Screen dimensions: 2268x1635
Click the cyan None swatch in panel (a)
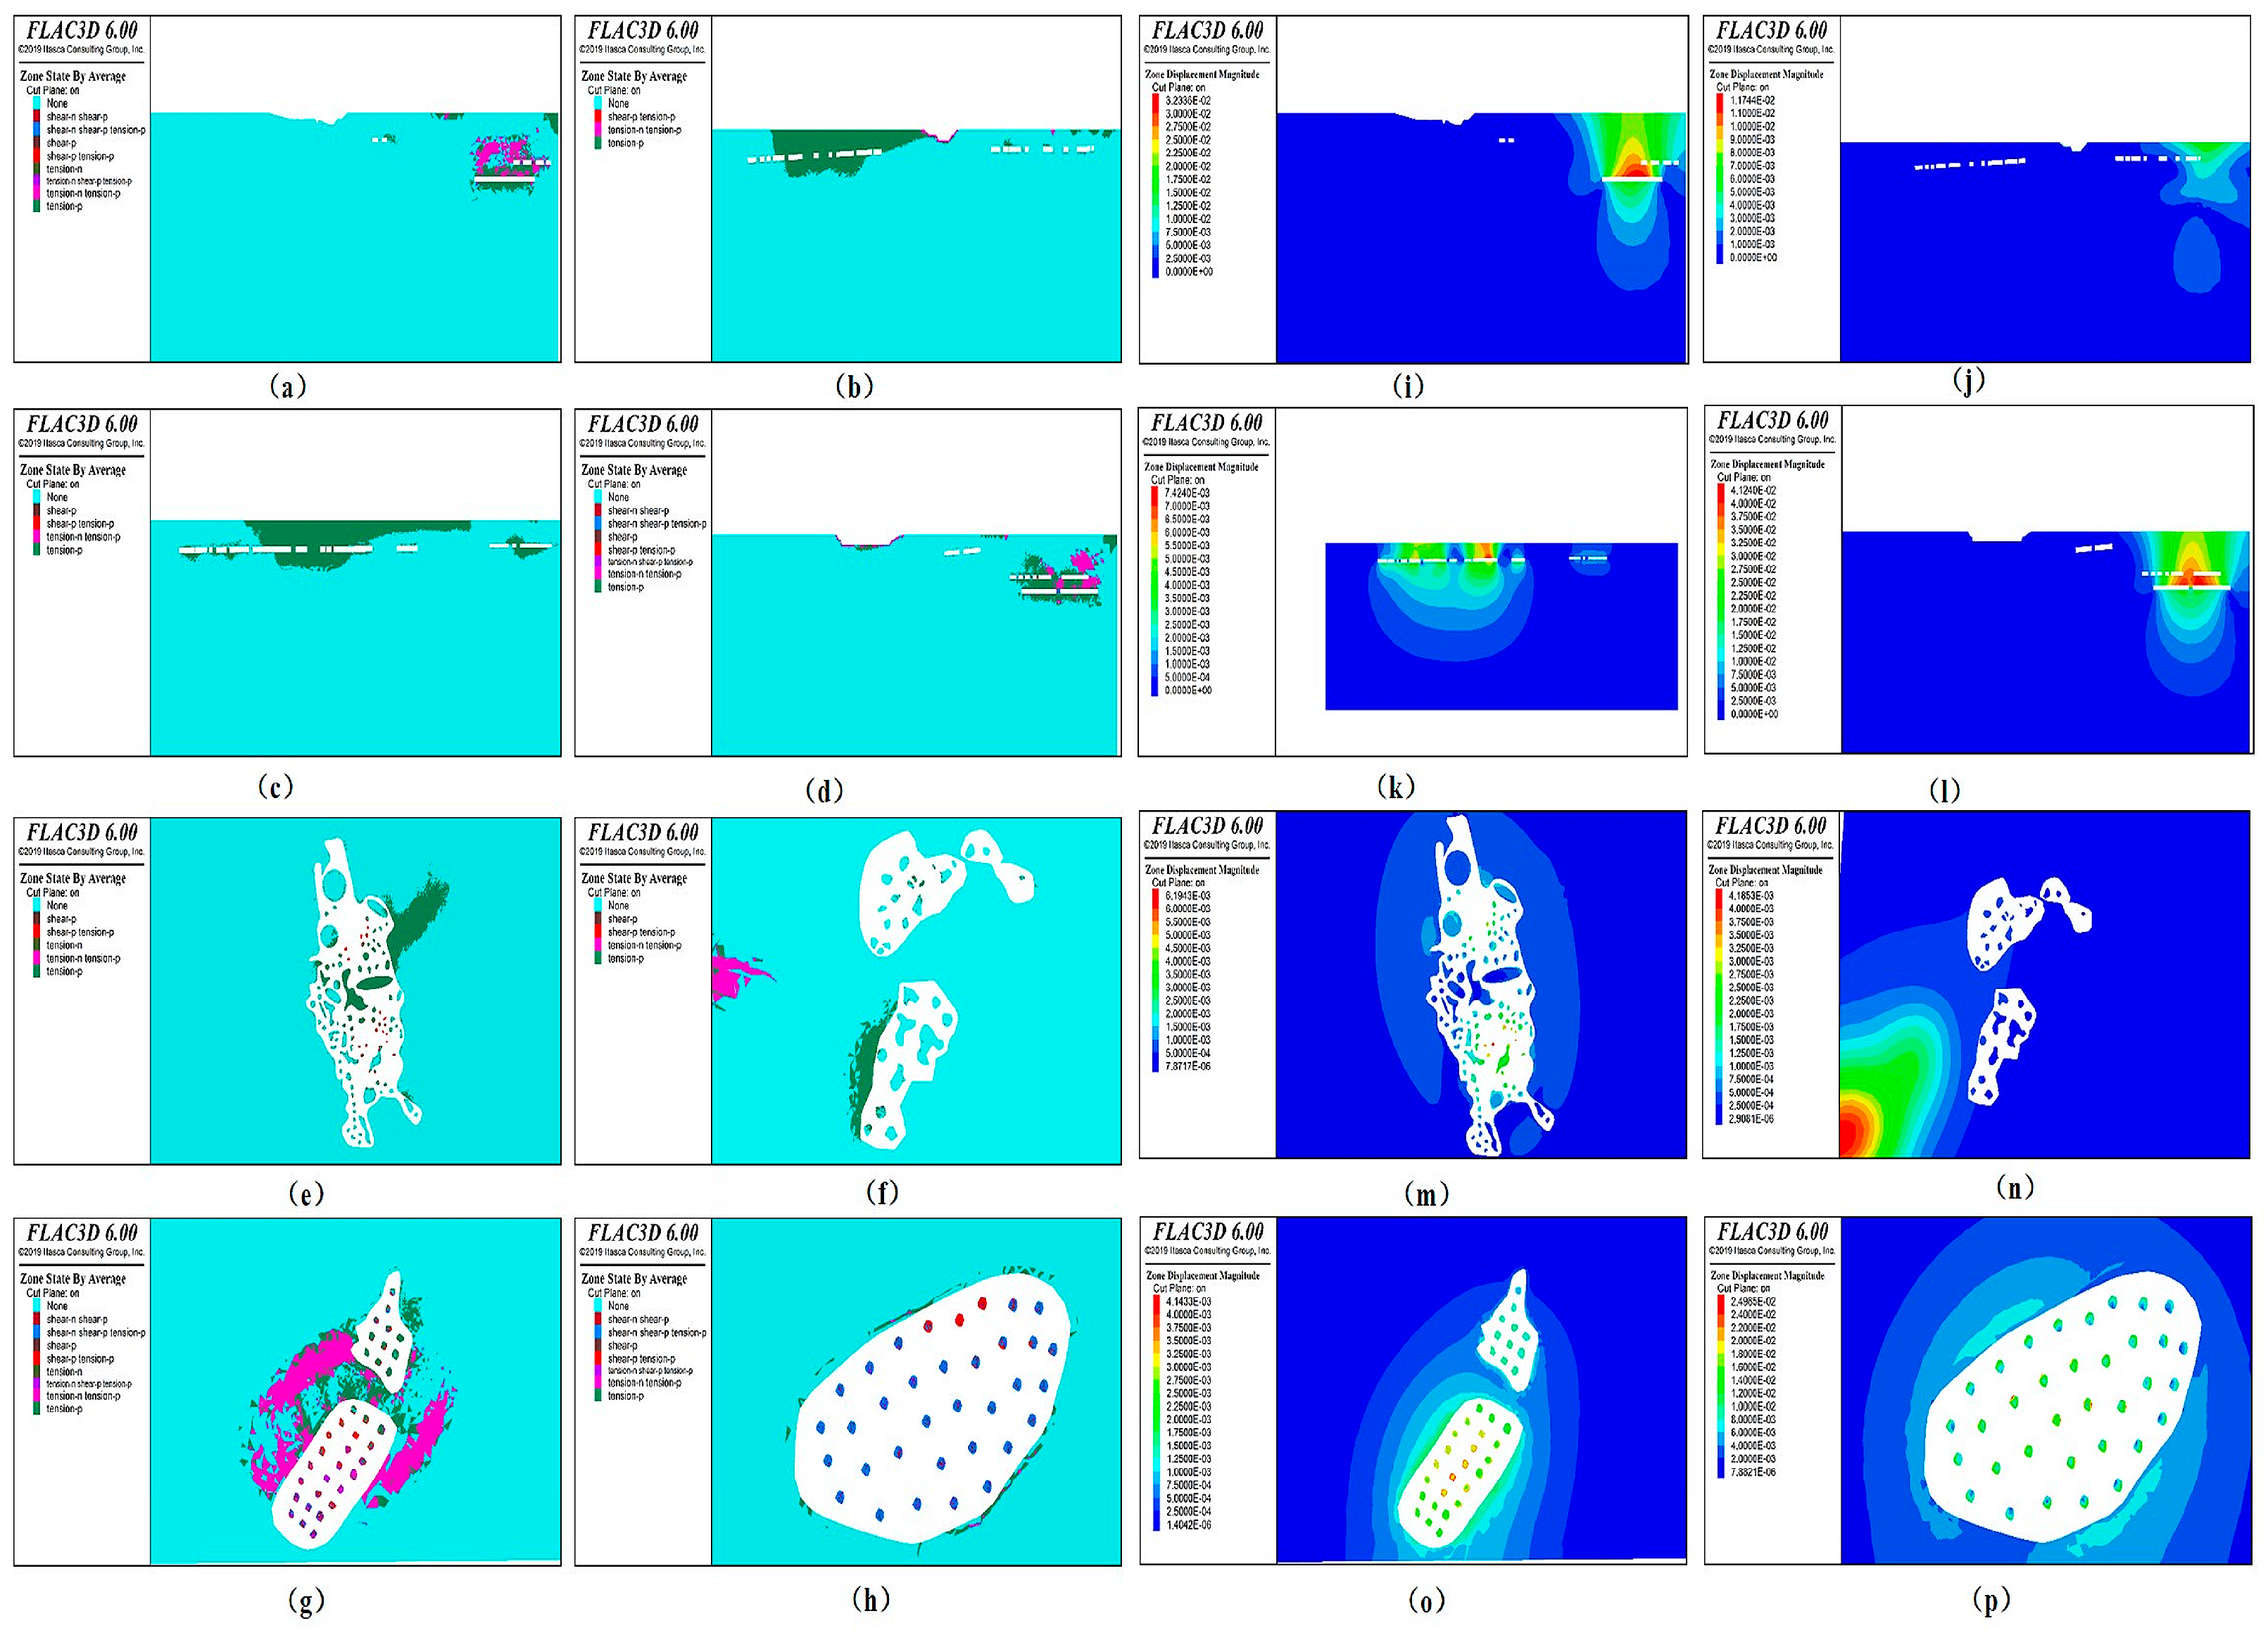tap(36, 103)
